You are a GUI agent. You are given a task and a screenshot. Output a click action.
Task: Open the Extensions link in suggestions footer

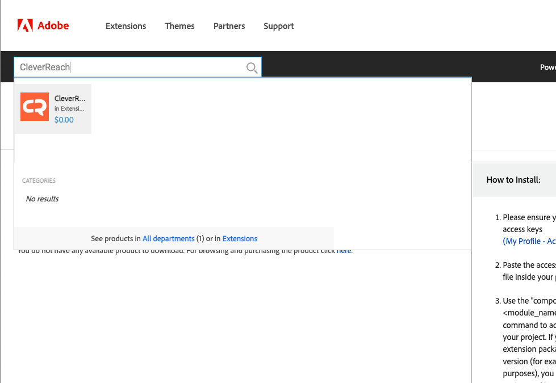click(240, 238)
